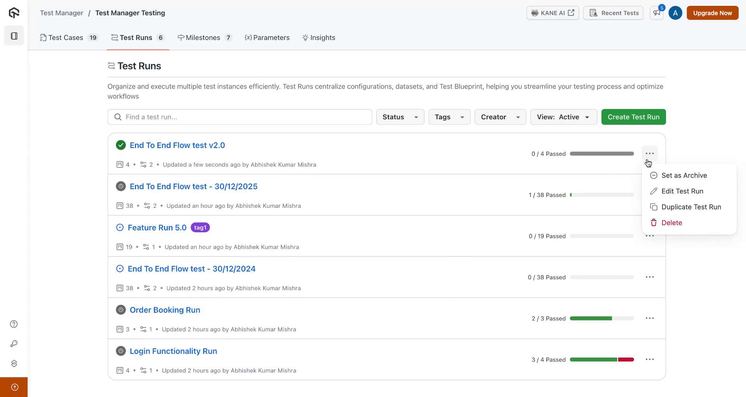
Task: Expand the Tags filter dropdown
Action: click(449, 117)
